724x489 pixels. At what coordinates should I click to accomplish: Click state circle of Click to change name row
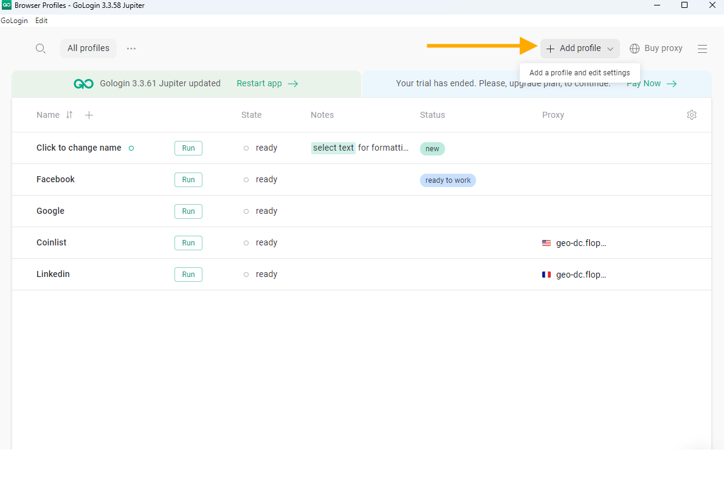pyautogui.click(x=246, y=148)
